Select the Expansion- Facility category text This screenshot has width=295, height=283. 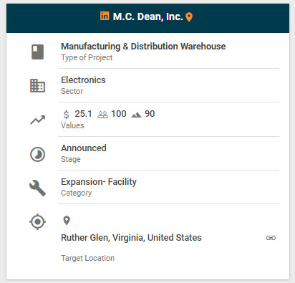tap(99, 182)
